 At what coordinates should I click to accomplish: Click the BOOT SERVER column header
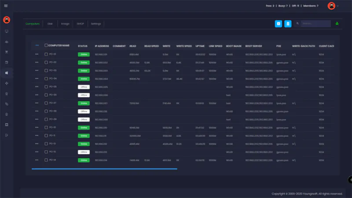coord(253,46)
